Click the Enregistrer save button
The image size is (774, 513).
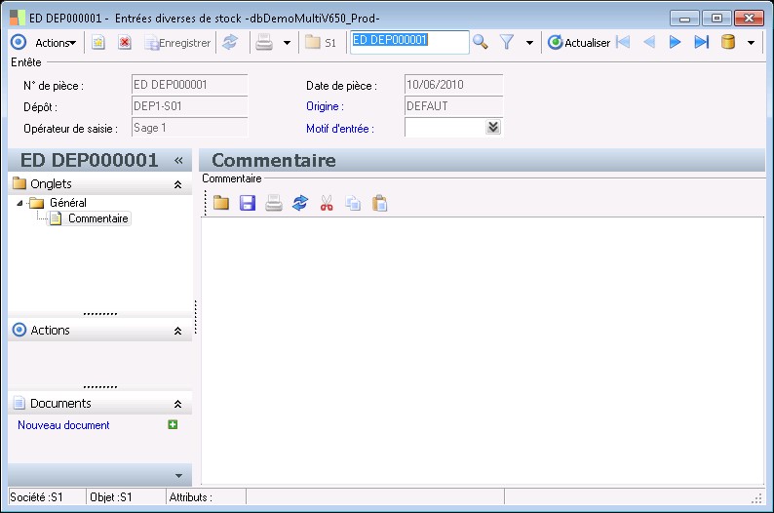(x=177, y=43)
